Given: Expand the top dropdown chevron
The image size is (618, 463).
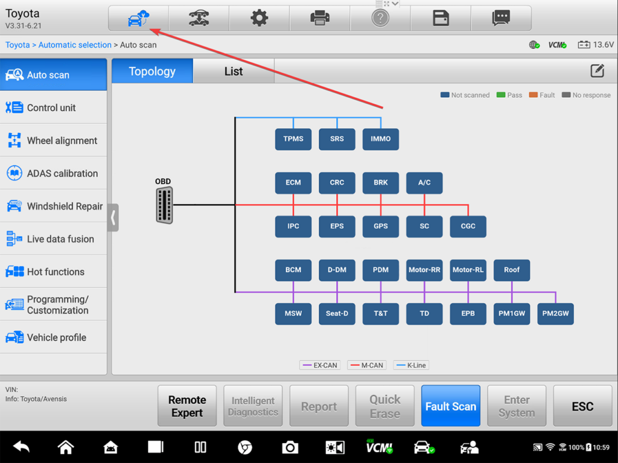Looking at the screenshot, I should tap(395, 4).
